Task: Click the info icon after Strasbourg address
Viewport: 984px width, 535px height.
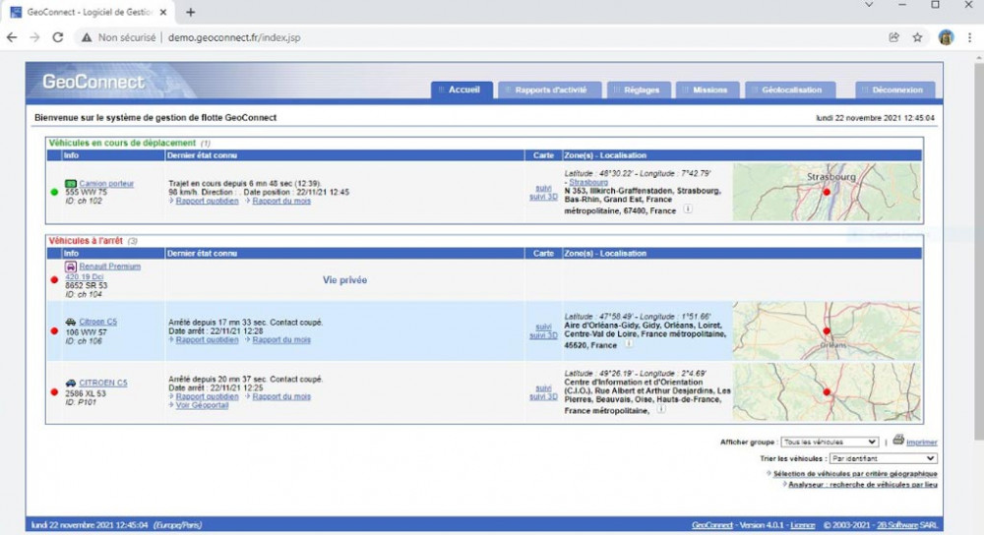Action: pos(687,208)
